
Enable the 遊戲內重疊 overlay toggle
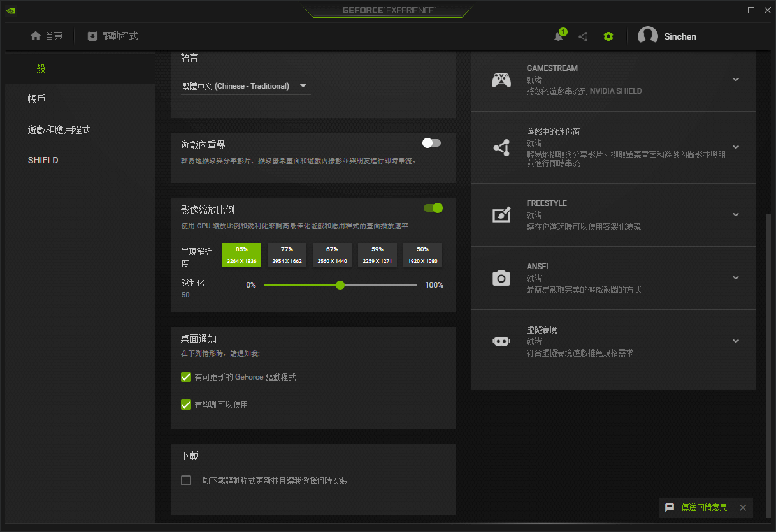coord(431,143)
